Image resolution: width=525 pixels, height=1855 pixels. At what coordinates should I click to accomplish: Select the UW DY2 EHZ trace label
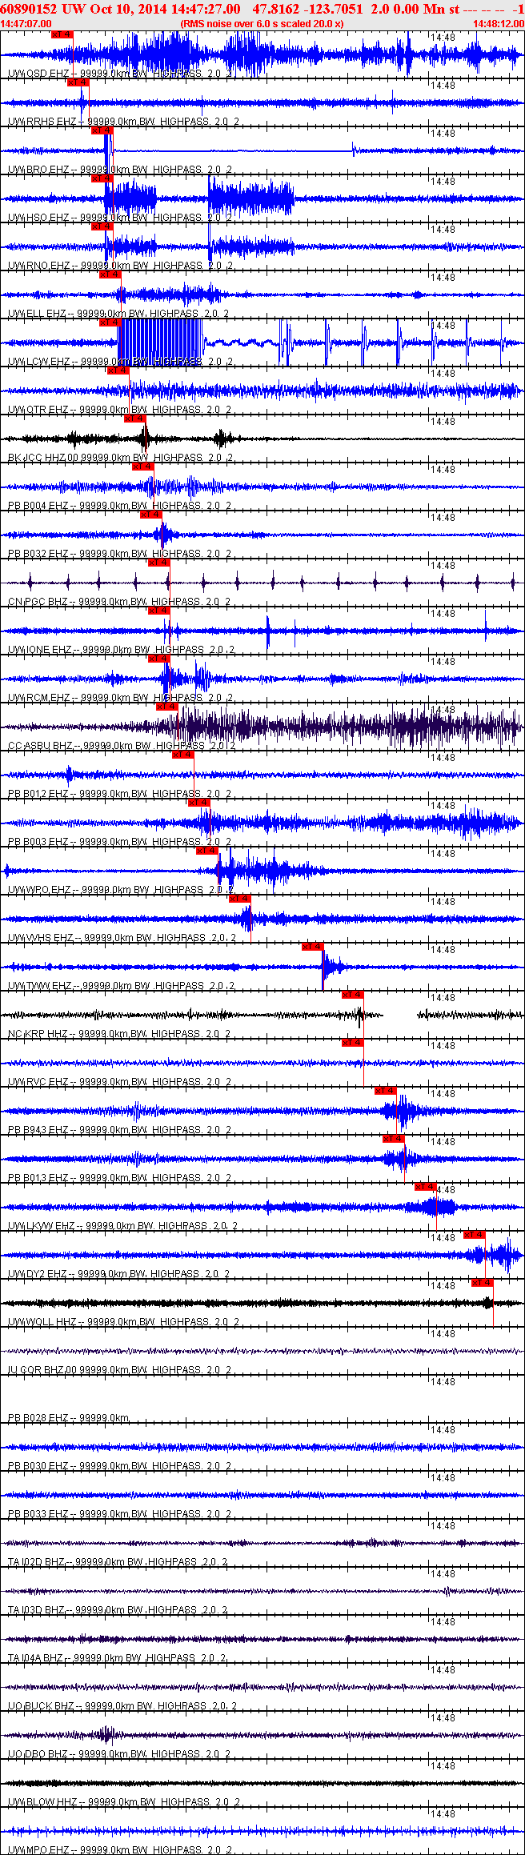[120, 1274]
